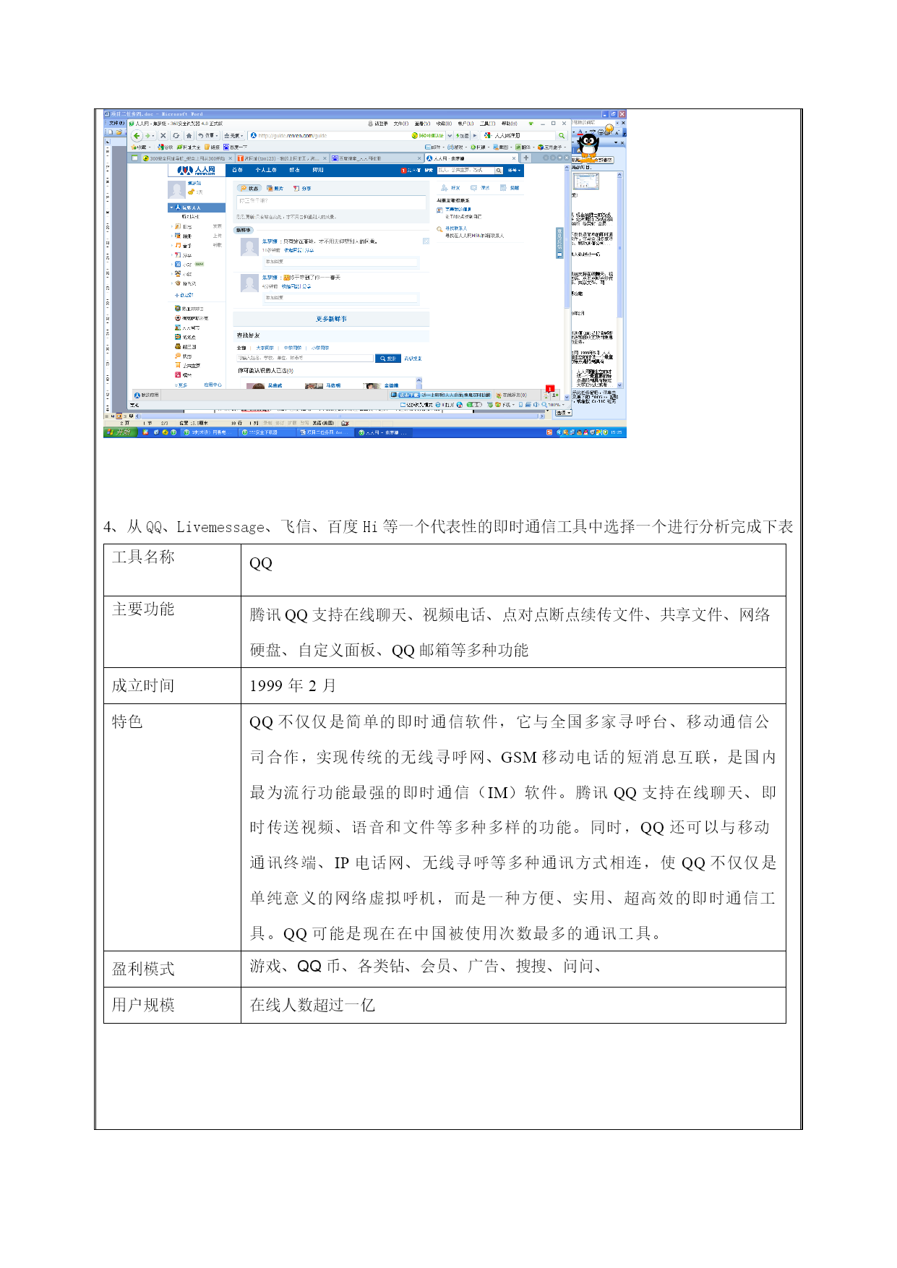Click the 工具名称 table cell

172,570
